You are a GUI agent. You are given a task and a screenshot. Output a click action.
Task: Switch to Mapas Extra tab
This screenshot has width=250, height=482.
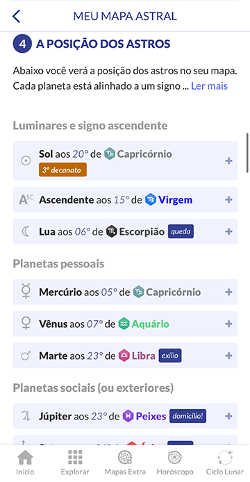[125, 463]
